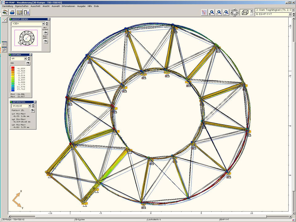
Task: Open the tree structure list icon
Action: click(x=204, y=12)
